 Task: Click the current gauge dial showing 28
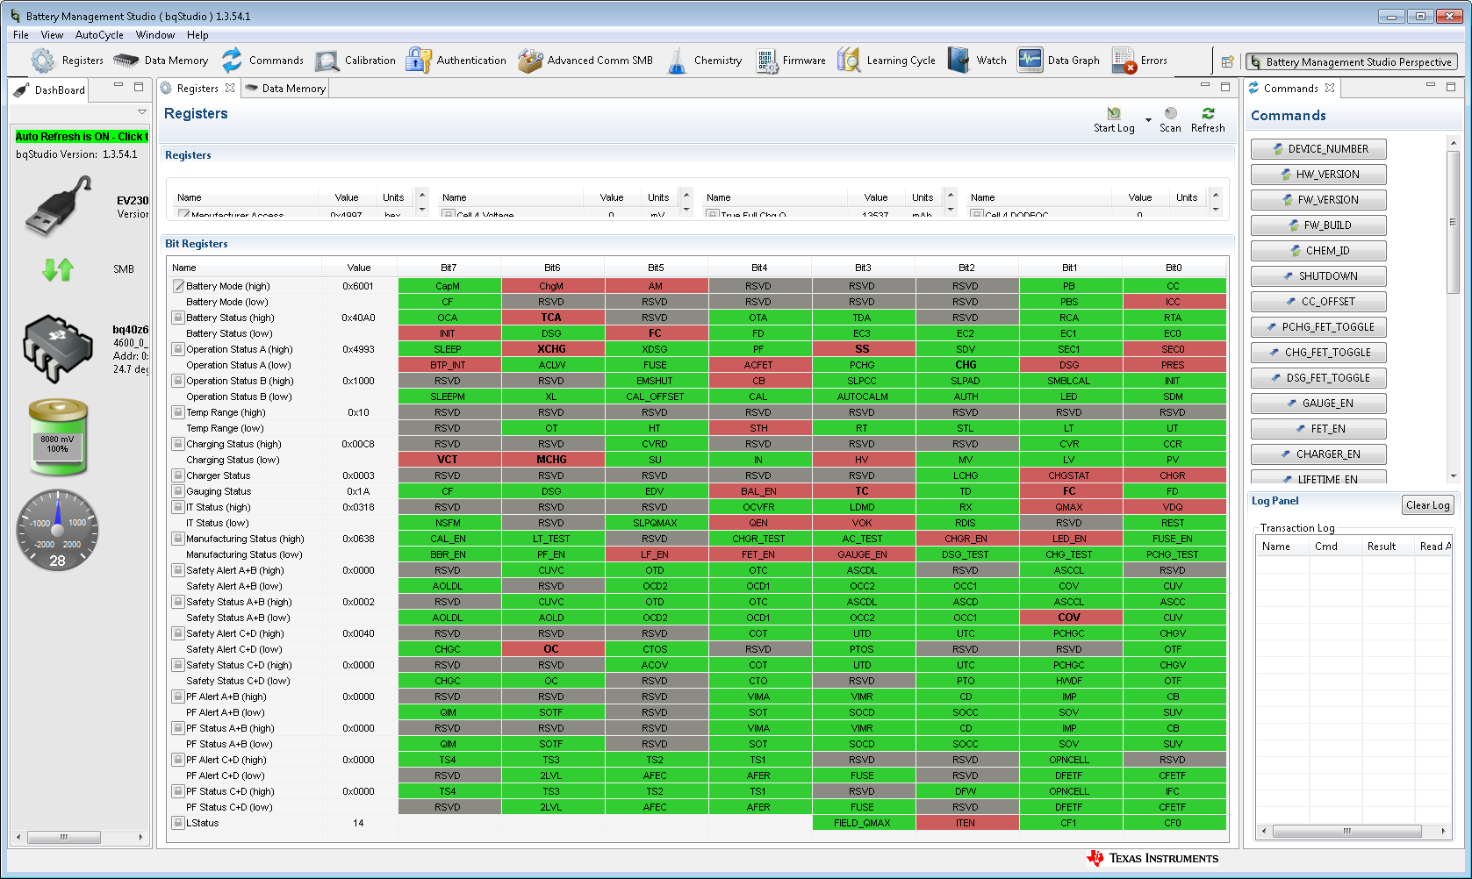pyautogui.click(x=58, y=530)
